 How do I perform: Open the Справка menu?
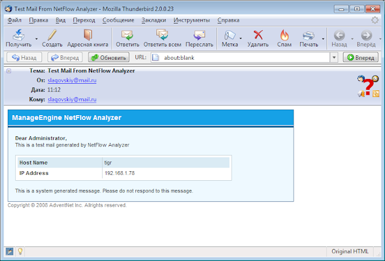[229, 20]
